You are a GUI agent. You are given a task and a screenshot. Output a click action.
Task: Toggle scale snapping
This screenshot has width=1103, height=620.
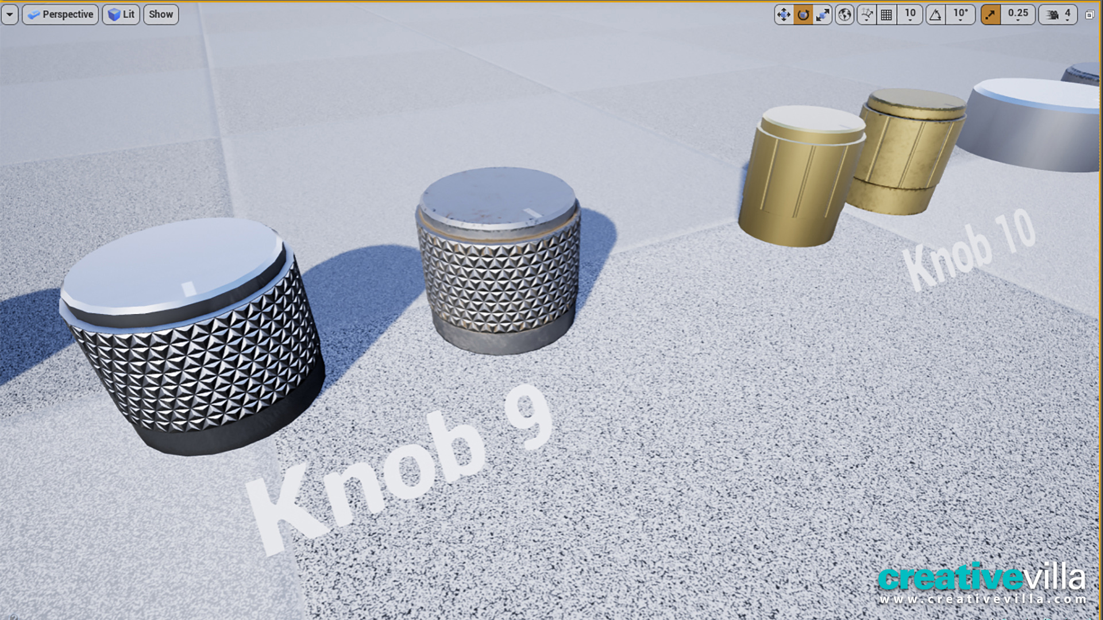coord(990,15)
